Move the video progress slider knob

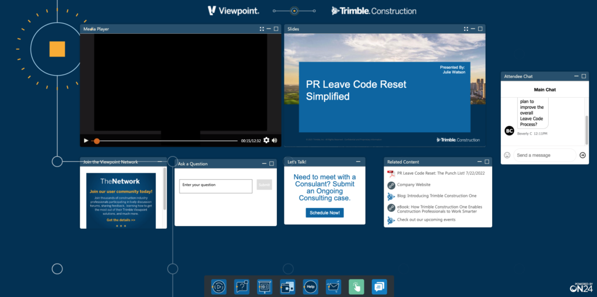97,141
